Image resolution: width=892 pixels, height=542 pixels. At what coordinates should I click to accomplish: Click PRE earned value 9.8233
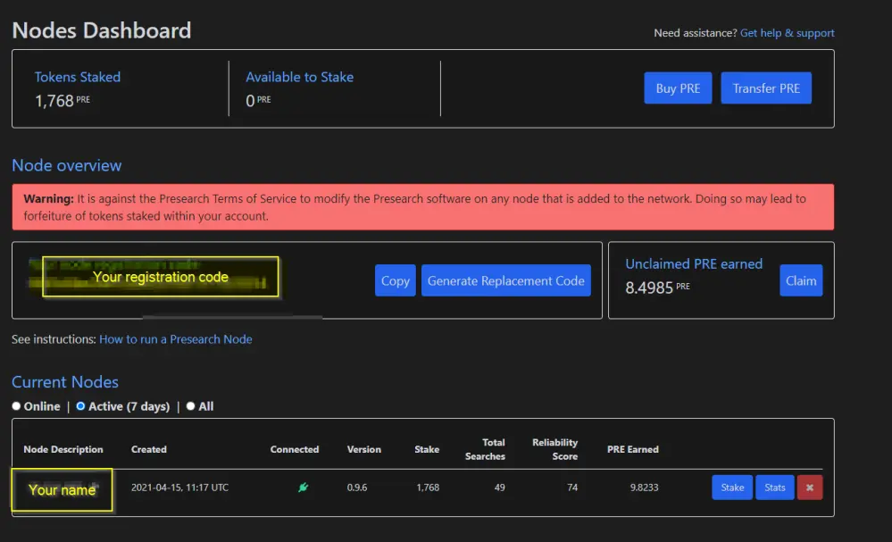click(644, 488)
